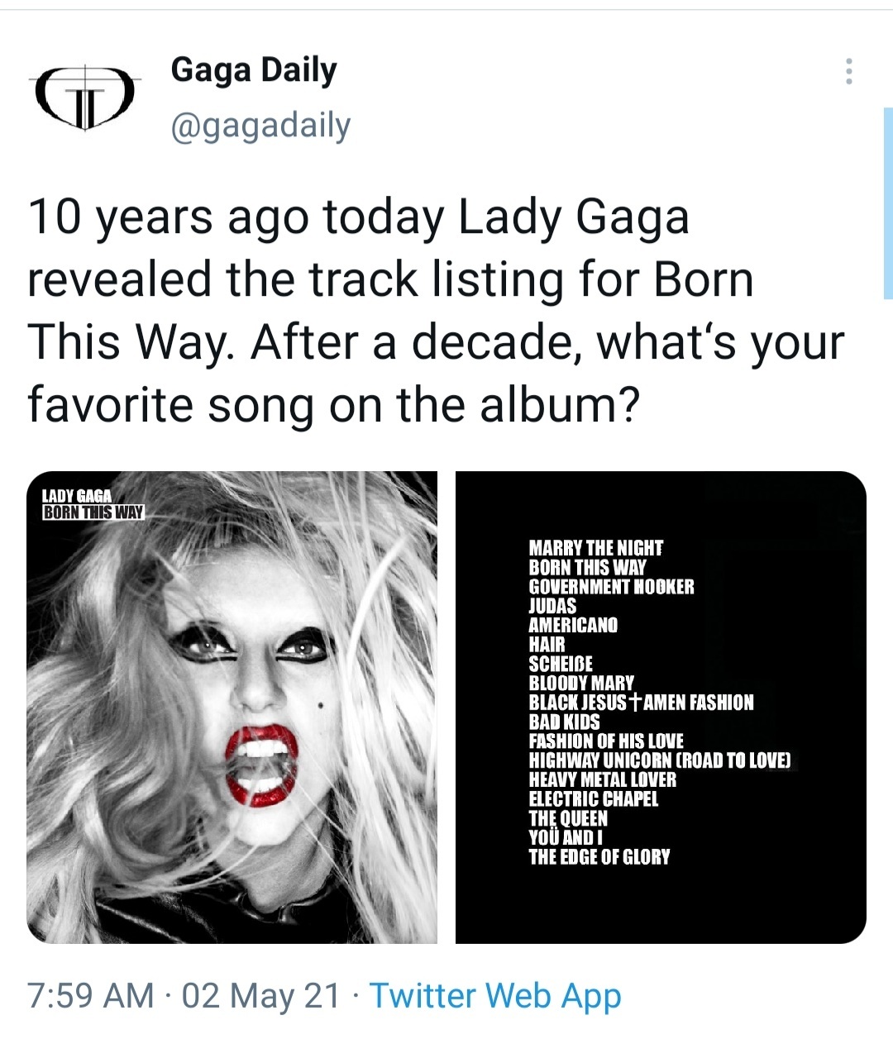The height and width of the screenshot is (1039, 893).
Task: Click the Gaga Daily display name
Action: point(254,70)
